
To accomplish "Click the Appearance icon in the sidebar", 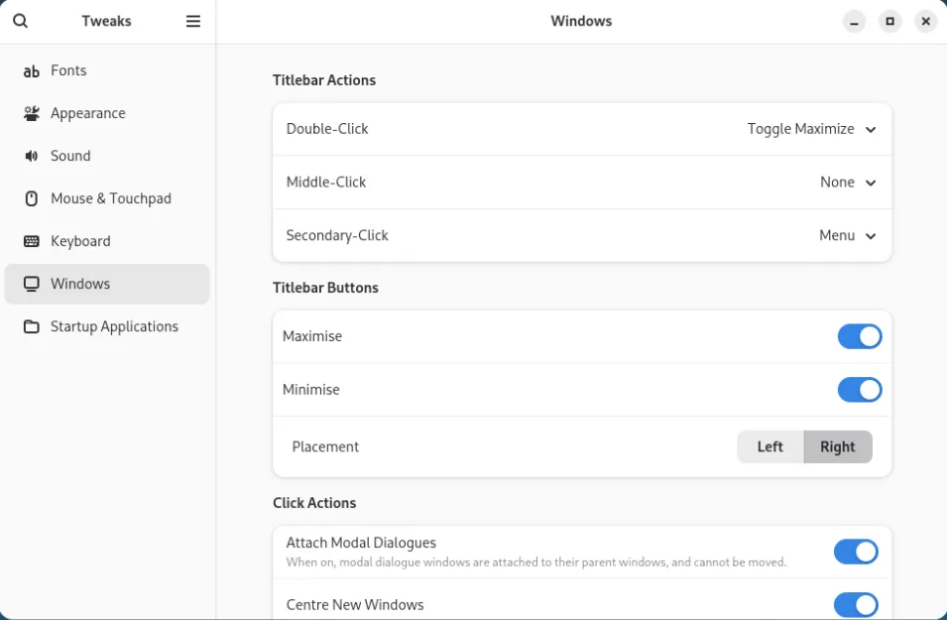I will (x=32, y=113).
